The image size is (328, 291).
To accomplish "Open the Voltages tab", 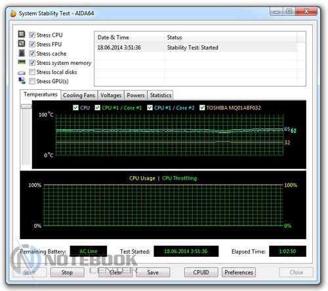I will [x=111, y=95].
